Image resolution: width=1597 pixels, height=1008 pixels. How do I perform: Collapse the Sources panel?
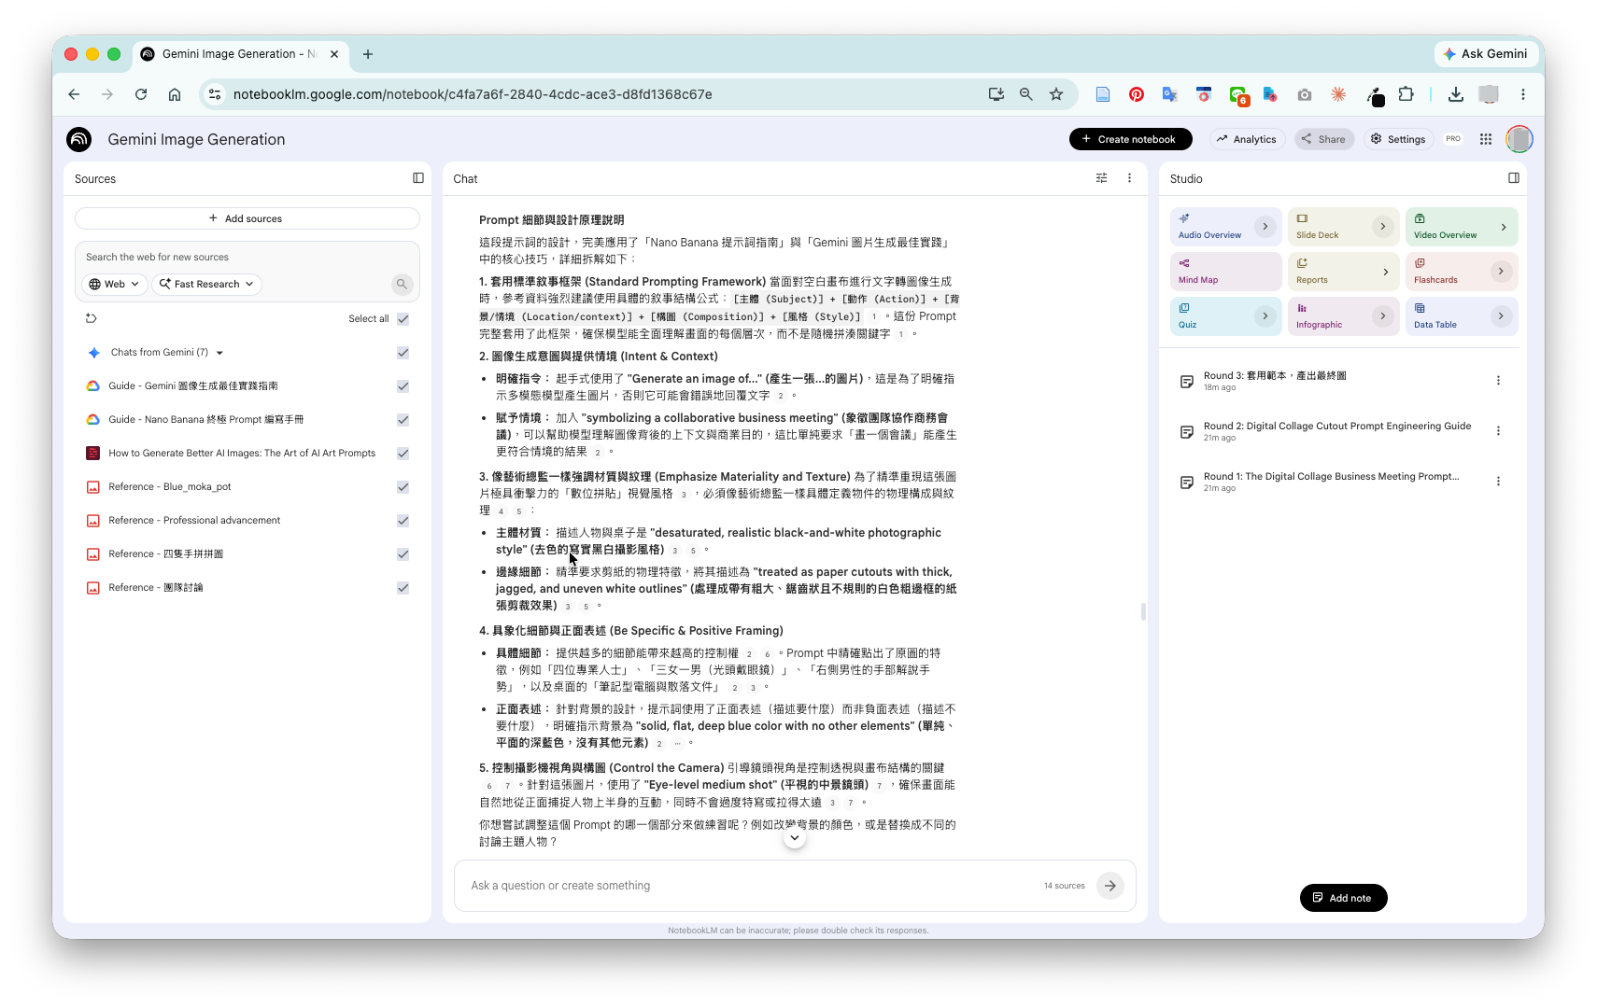coord(418,178)
